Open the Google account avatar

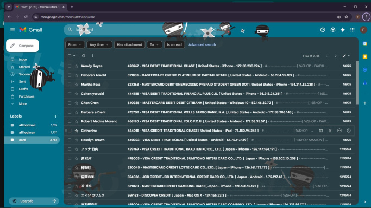tap(363, 30)
